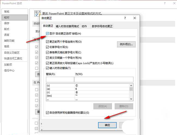Toggle 显示"自动更正选项"按钮 checkbox
The image size is (177, 135).
[48, 33]
